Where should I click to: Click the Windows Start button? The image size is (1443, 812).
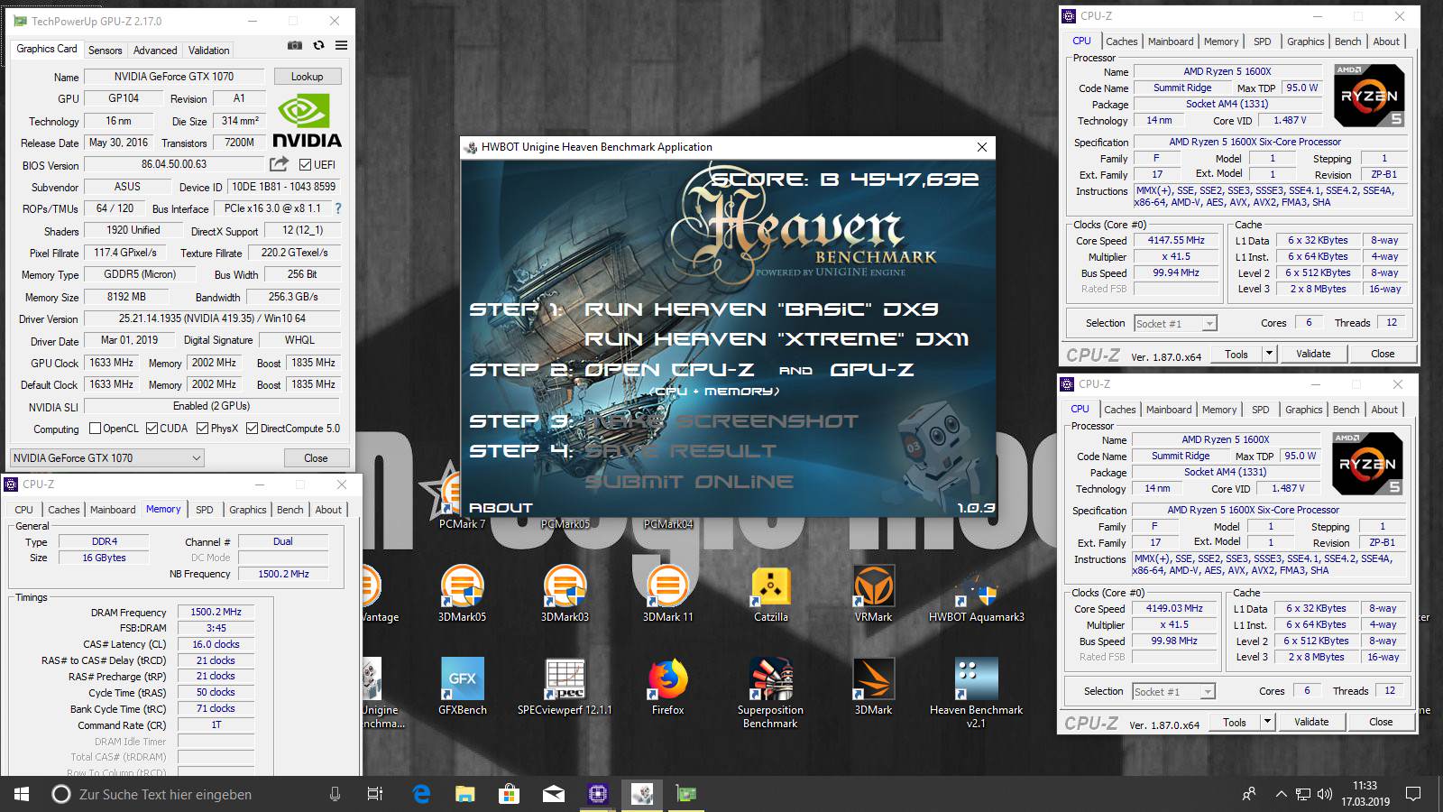pos(22,794)
